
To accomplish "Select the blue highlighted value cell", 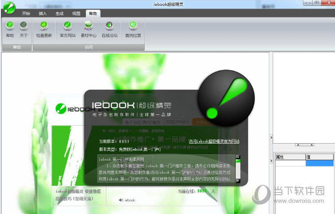I will (319, 163).
